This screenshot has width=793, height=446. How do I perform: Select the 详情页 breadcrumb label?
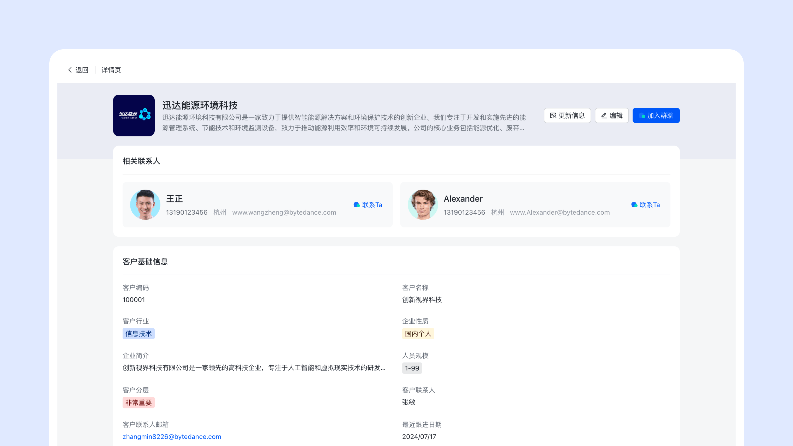[x=111, y=70]
